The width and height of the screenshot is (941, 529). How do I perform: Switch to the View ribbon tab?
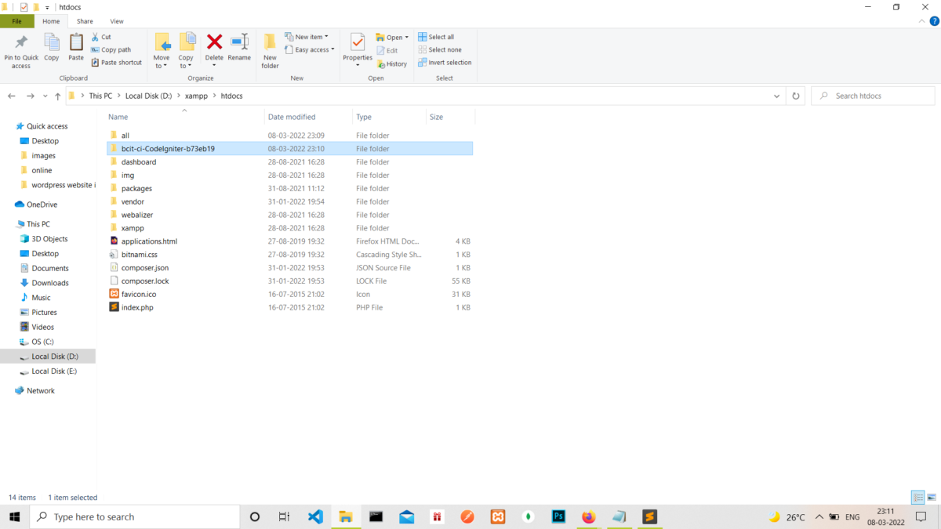[x=117, y=21]
